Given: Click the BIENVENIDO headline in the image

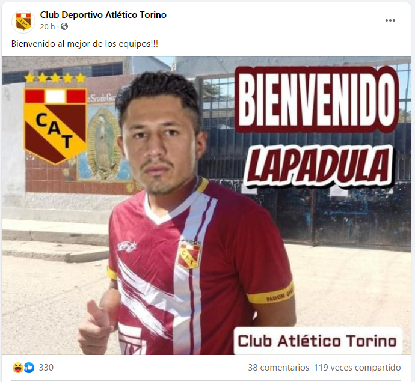Looking at the screenshot, I should 316,99.
